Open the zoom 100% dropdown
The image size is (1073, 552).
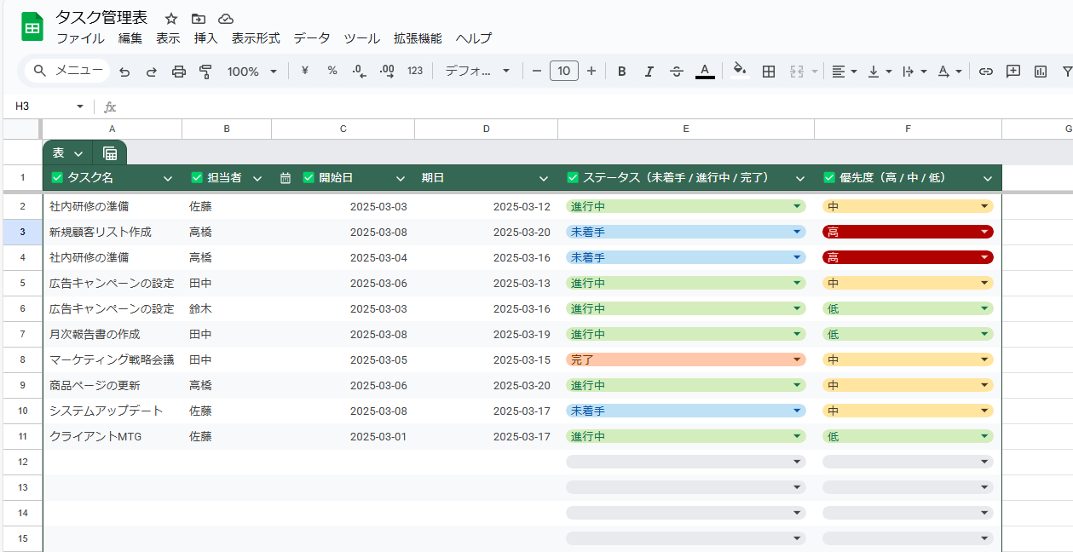(x=252, y=72)
